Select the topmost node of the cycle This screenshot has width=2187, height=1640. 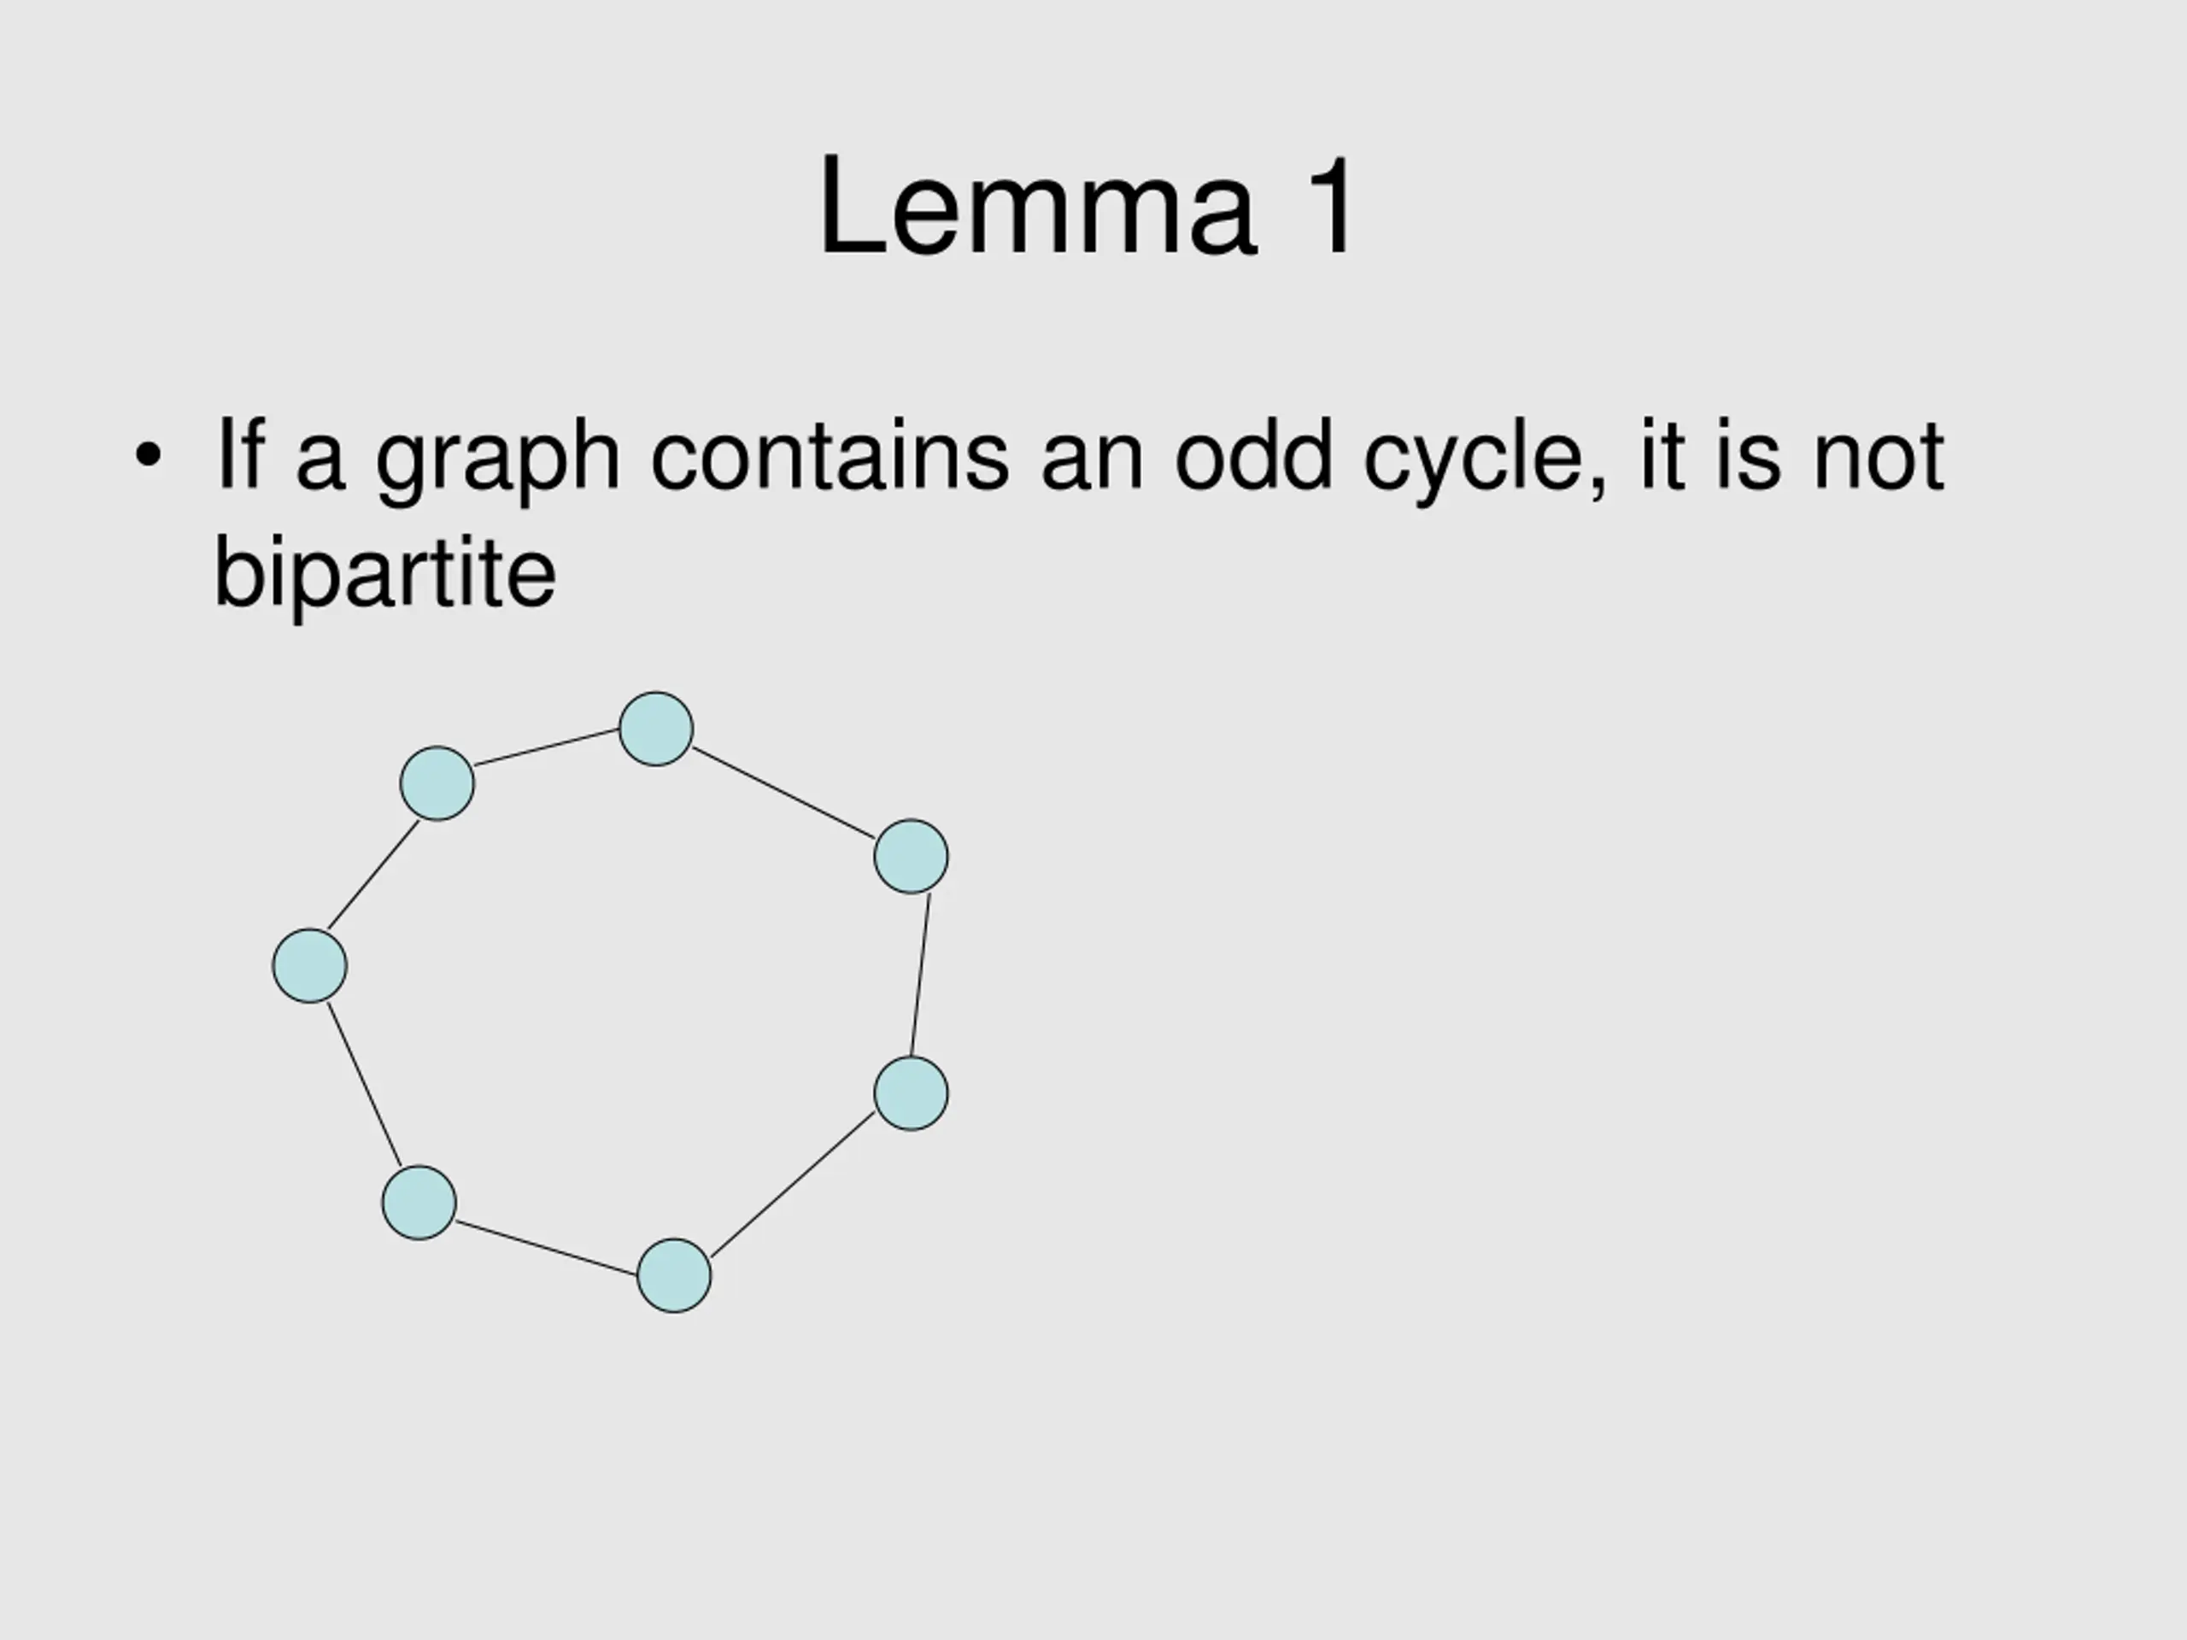pyautogui.click(x=655, y=729)
